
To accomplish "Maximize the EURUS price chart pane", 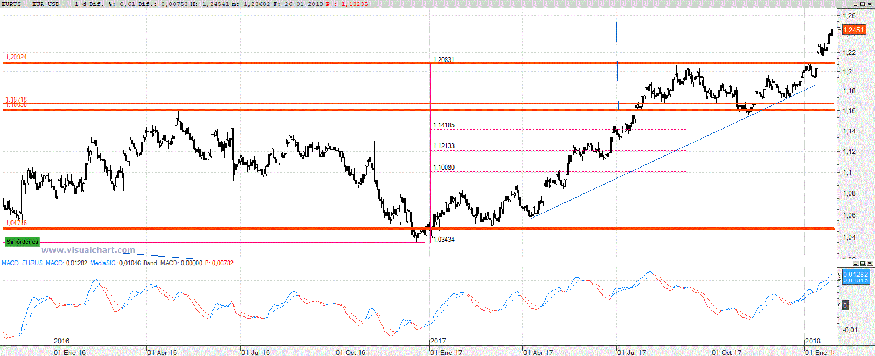I will 862,4.
